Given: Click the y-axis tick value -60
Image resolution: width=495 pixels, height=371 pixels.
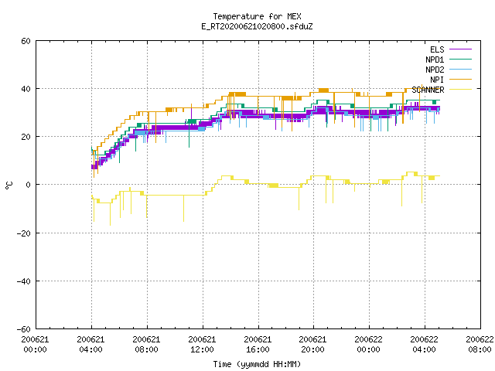Looking at the screenshot, I should pyautogui.click(x=24, y=329).
